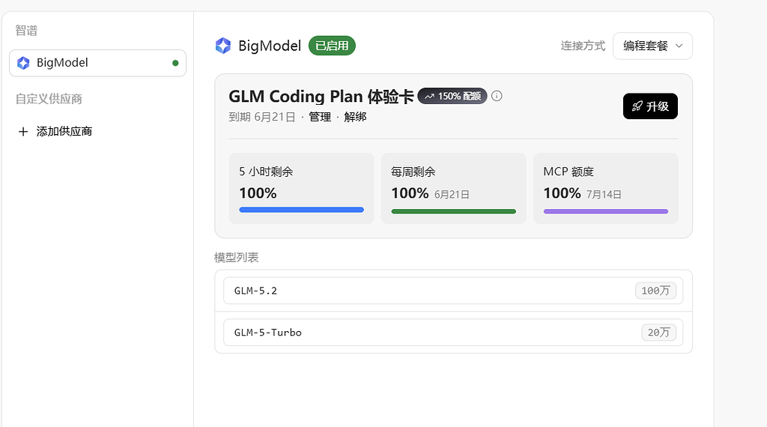Select the GLM-5-Turbo model row
This screenshot has width=767, height=427.
(x=453, y=333)
